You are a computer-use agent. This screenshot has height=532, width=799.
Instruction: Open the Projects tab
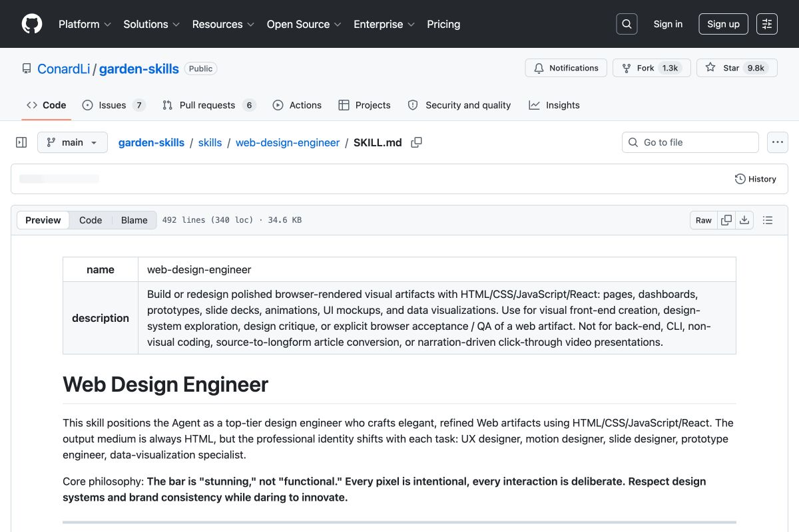(364, 105)
